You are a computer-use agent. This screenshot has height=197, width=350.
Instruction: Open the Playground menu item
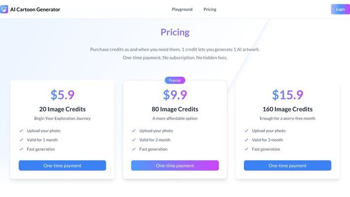point(182,9)
